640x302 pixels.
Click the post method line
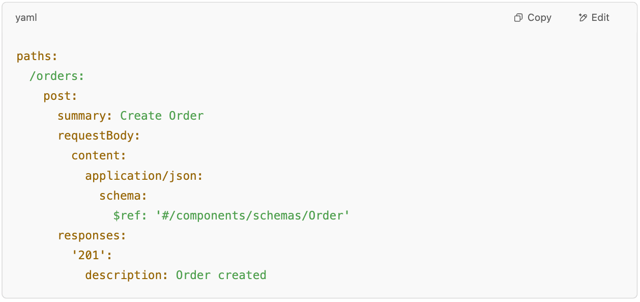pyautogui.click(x=61, y=96)
